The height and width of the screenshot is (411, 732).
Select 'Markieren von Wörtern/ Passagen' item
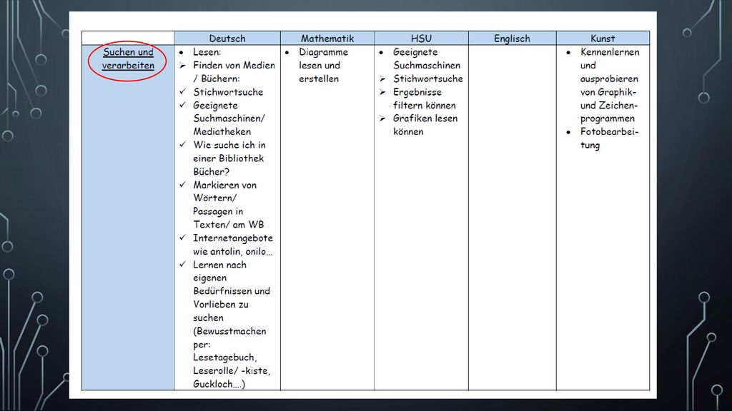click(228, 205)
